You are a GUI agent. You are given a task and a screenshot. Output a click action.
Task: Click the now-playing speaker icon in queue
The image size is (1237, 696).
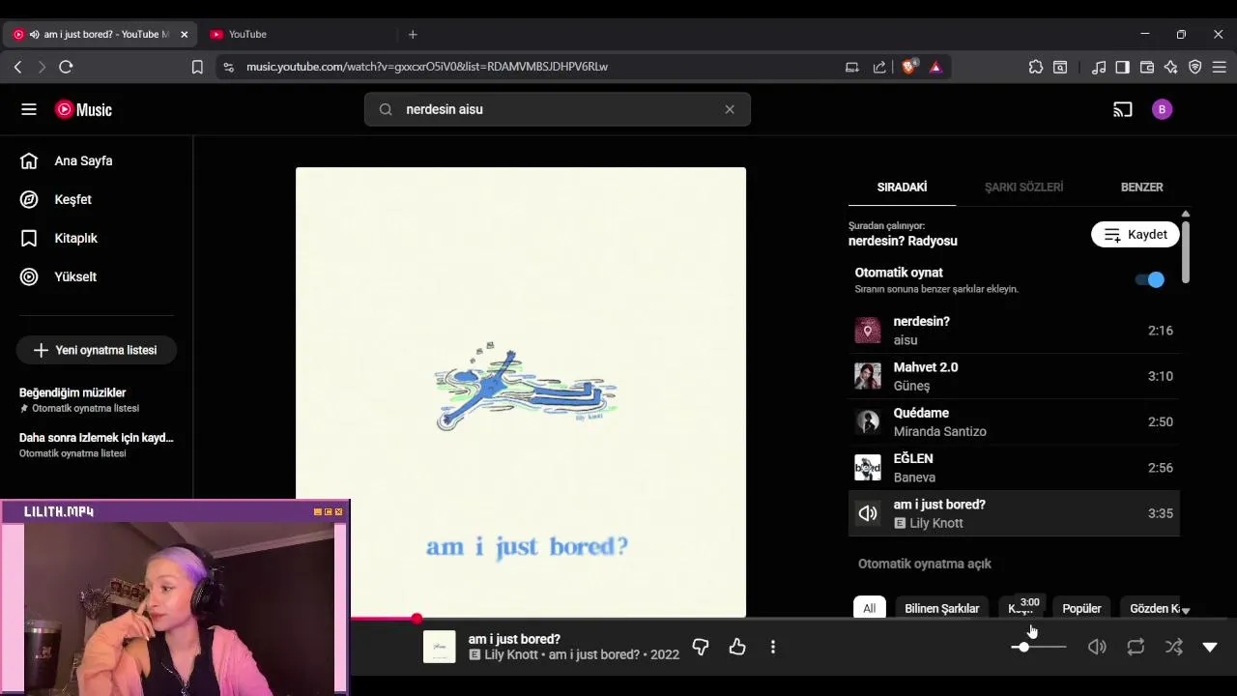[868, 513]
